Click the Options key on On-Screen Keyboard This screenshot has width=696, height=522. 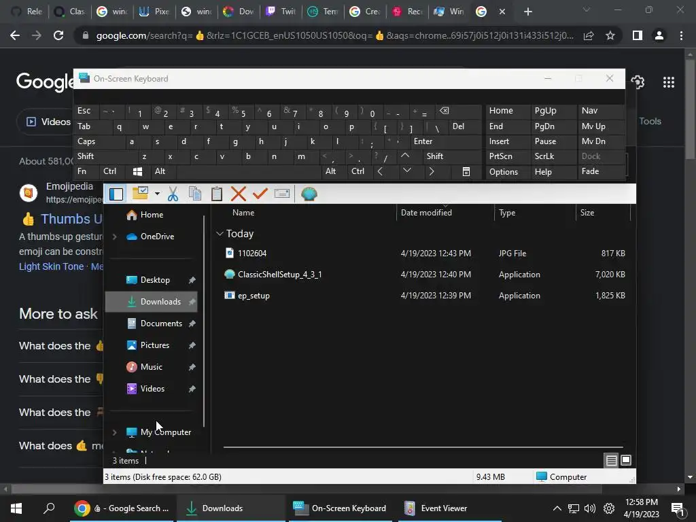[507, 172]
